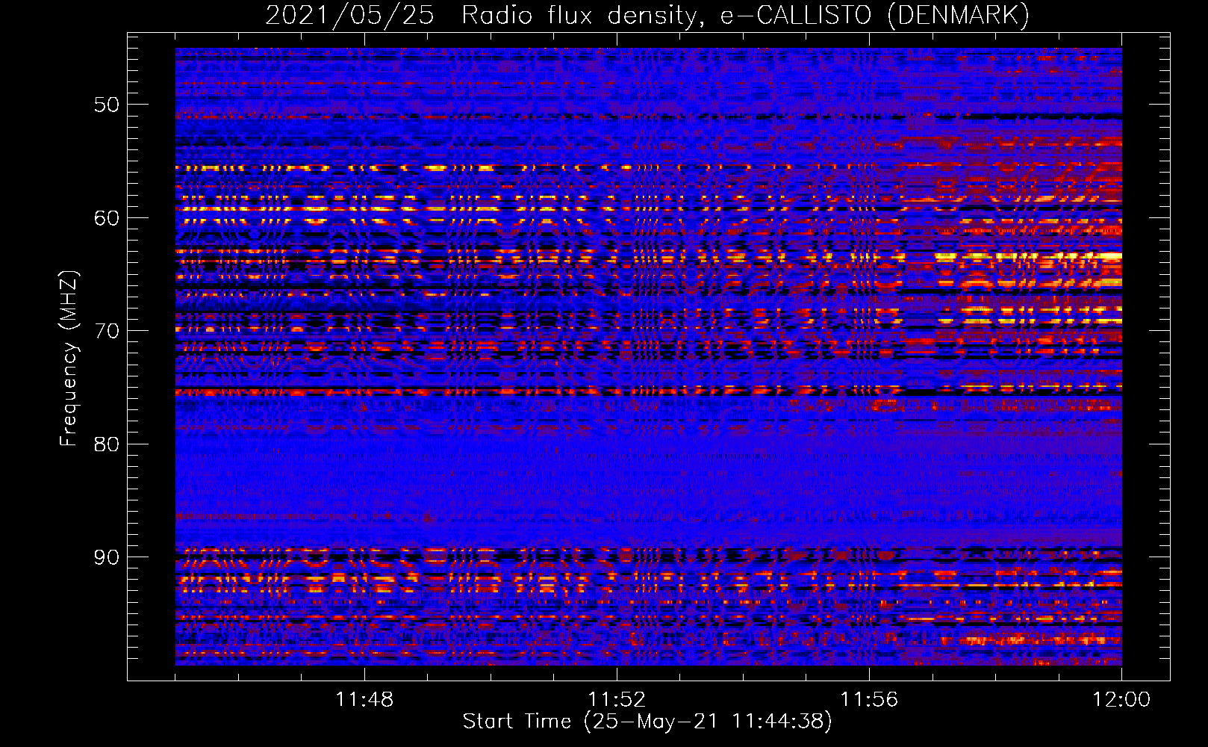Viewport: 1208px width, 747px height.
Task: Click the 'Frequency (MHZ)' axis label
Action: (x=69, y=359)
